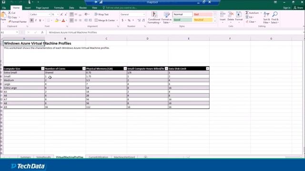Image resolution: width=305 pixels, height=171 pixels.
Task: Apply the accounting dollar number format
Action: tap(122, 20)
